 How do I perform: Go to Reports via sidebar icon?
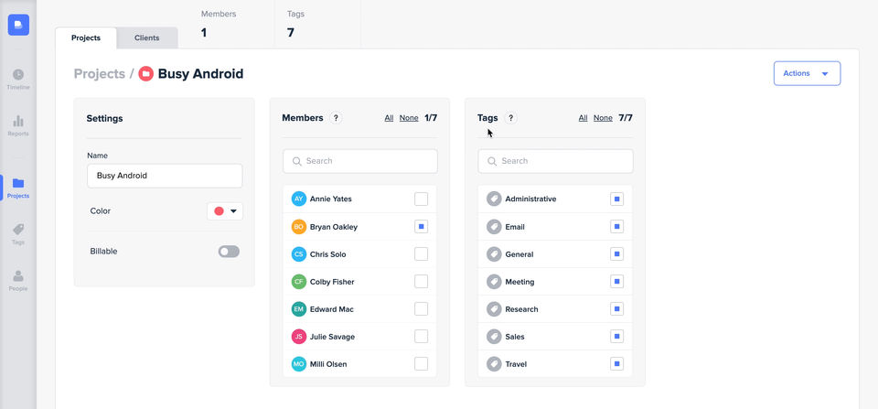point(18,122)
